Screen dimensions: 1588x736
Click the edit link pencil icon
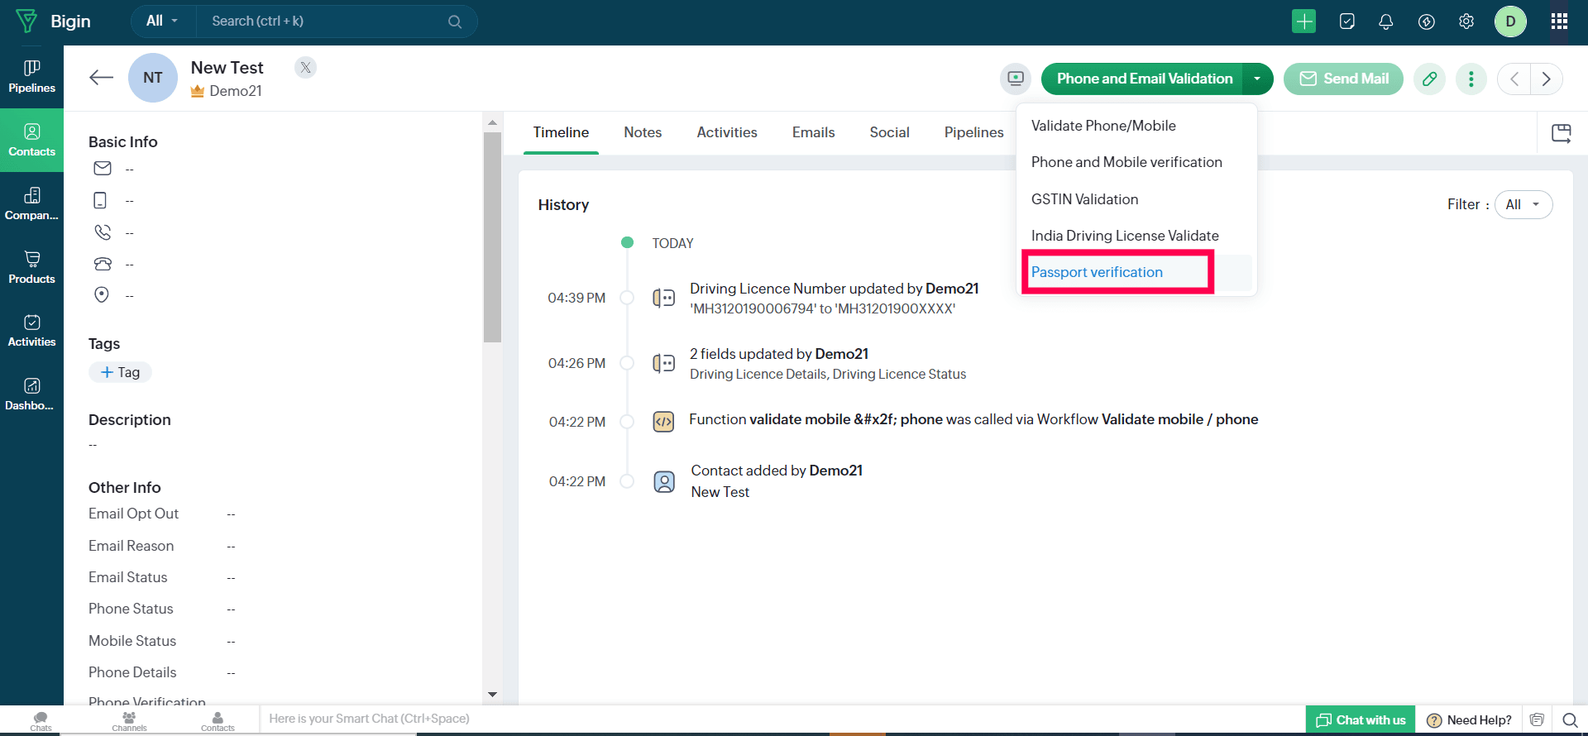[1429, 79]
